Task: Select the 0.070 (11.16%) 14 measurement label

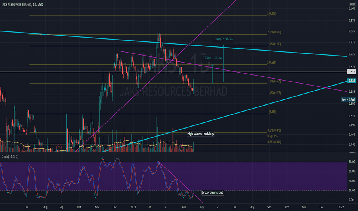Action: pos(212,58)
